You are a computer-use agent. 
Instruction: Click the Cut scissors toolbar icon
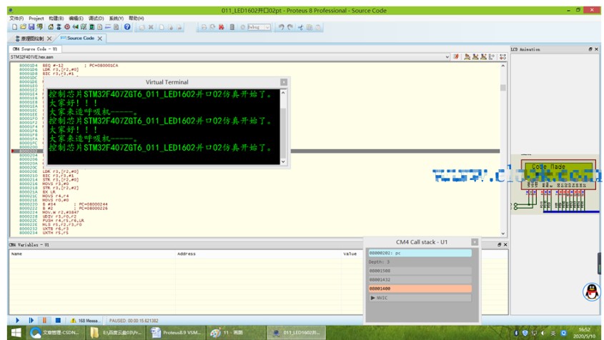tap(300, 27)
